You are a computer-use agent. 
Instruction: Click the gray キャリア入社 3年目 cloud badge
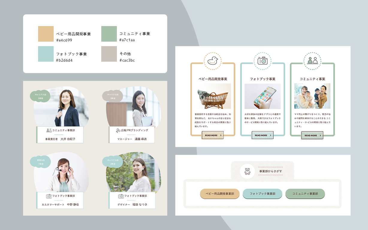click(x=113, y=96)
